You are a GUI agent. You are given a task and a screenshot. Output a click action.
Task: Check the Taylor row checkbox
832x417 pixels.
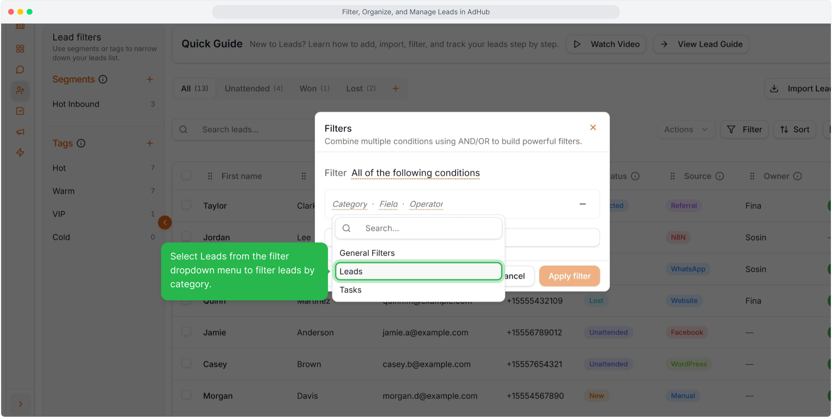pos(186,205)
